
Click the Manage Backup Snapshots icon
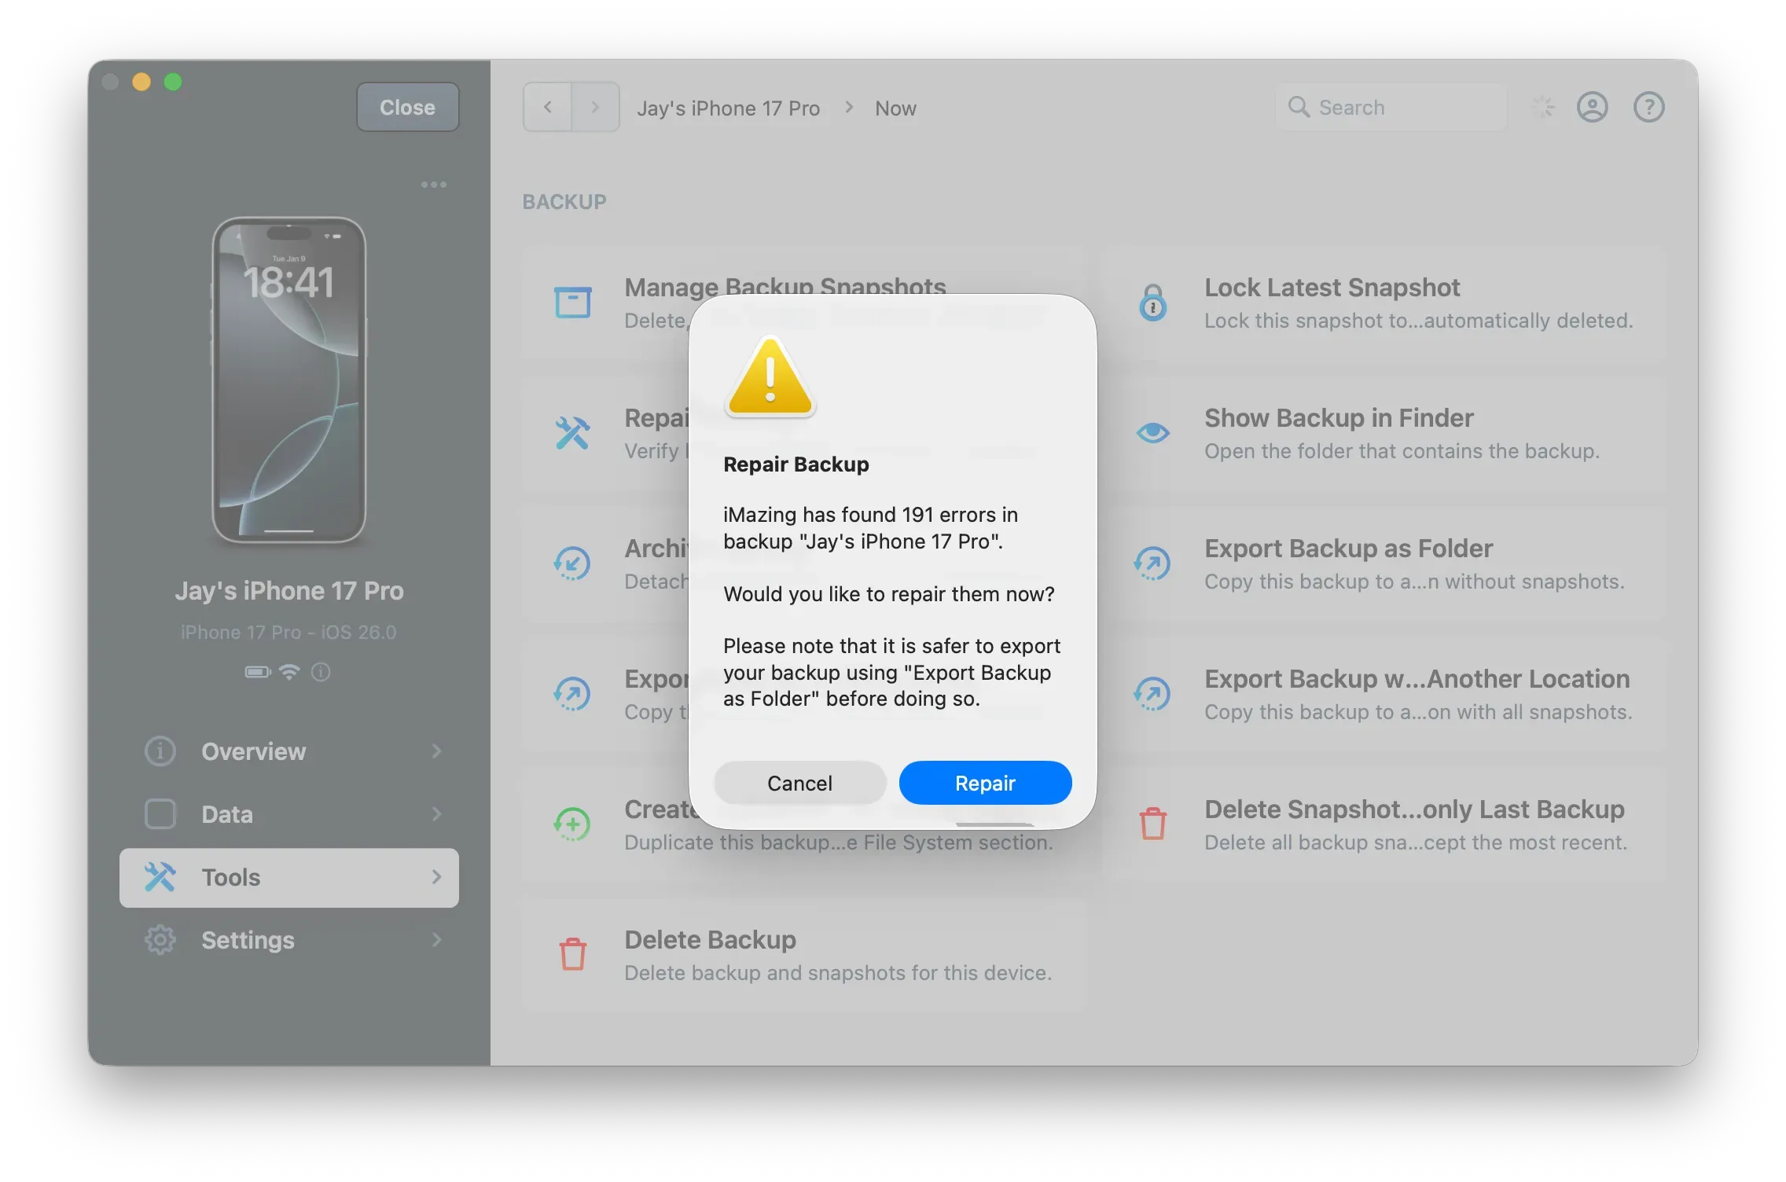(x=573, y=301)
